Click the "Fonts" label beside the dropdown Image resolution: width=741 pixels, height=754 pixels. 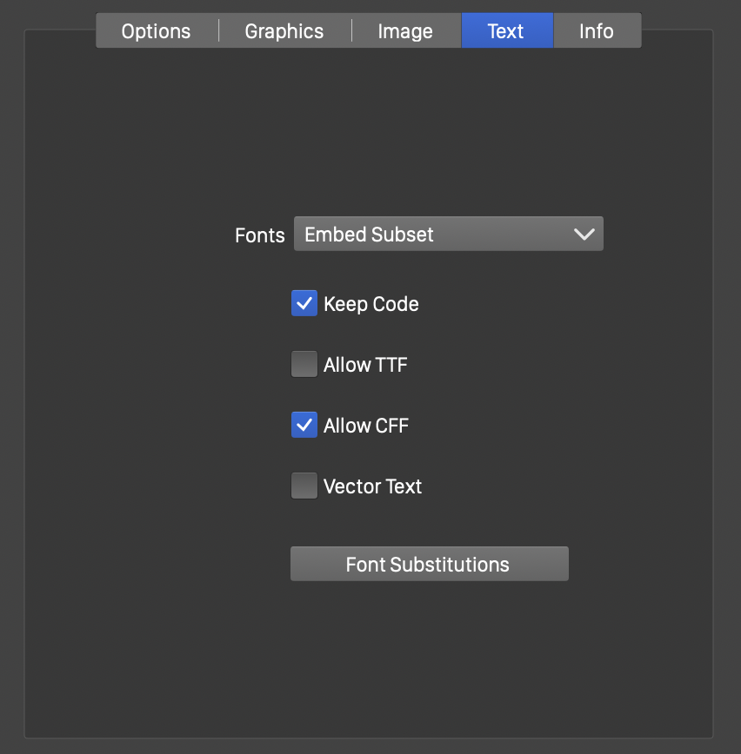coord(260,235)
